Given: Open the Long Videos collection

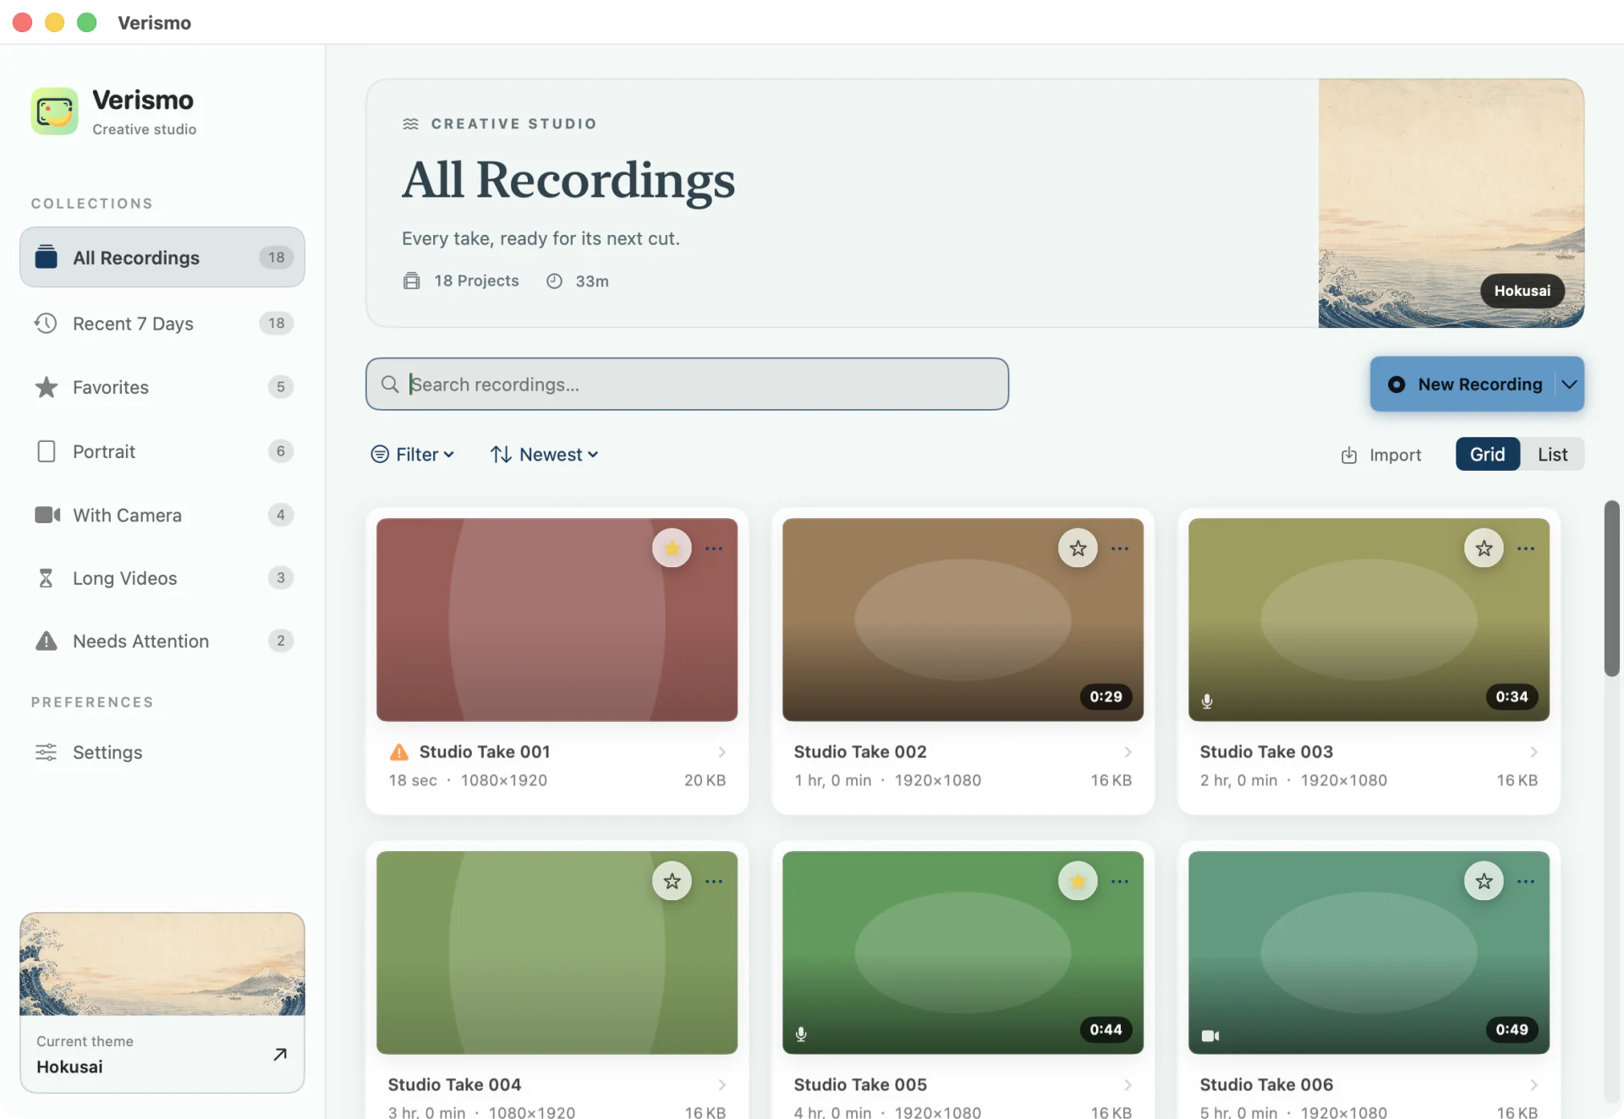Looking at the screenshot, I should [162, 578].
